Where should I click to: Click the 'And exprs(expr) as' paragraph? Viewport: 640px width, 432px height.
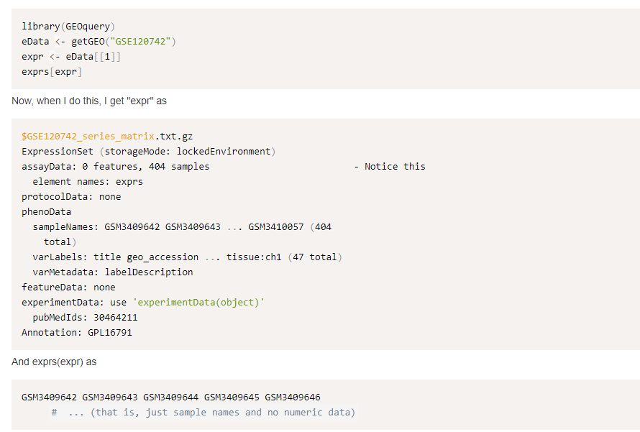pyautogui.click(x=54, y=362)
